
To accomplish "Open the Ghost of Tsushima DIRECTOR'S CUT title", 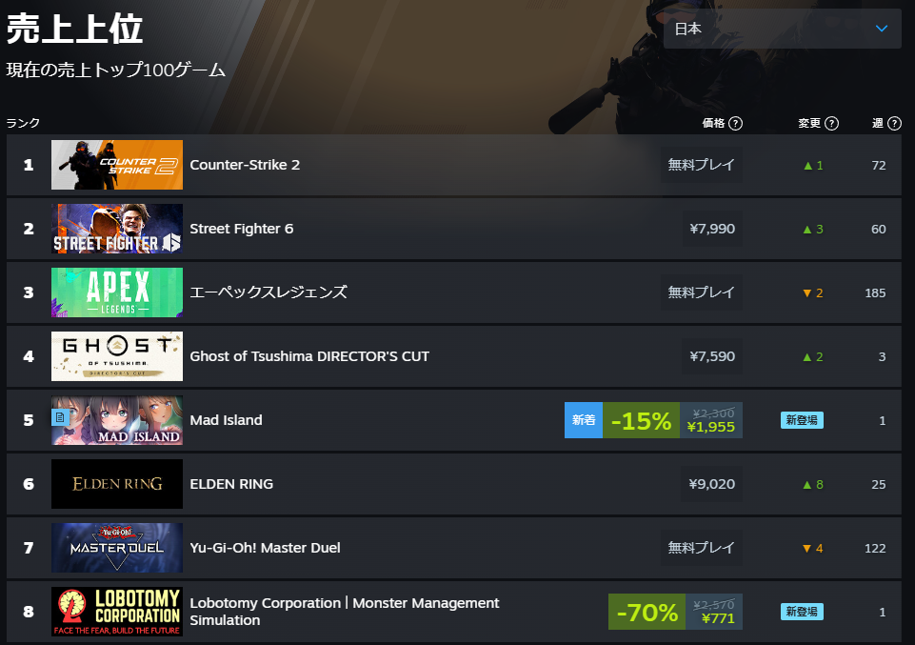I will pos(309,356).
